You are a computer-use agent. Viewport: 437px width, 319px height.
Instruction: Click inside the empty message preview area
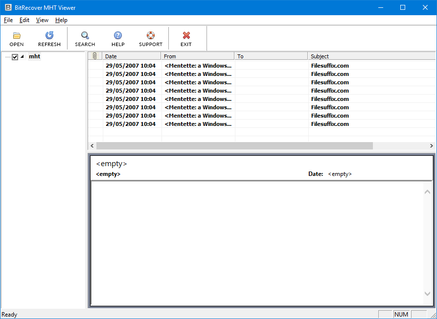257,243
